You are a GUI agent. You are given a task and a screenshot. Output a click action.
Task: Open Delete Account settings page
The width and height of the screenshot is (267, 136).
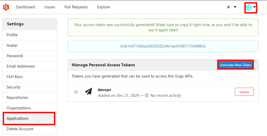tap(30, 129)
